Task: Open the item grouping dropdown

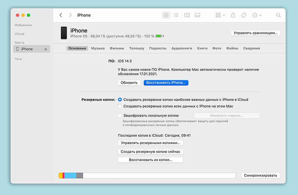Action: tap(220, 15)
